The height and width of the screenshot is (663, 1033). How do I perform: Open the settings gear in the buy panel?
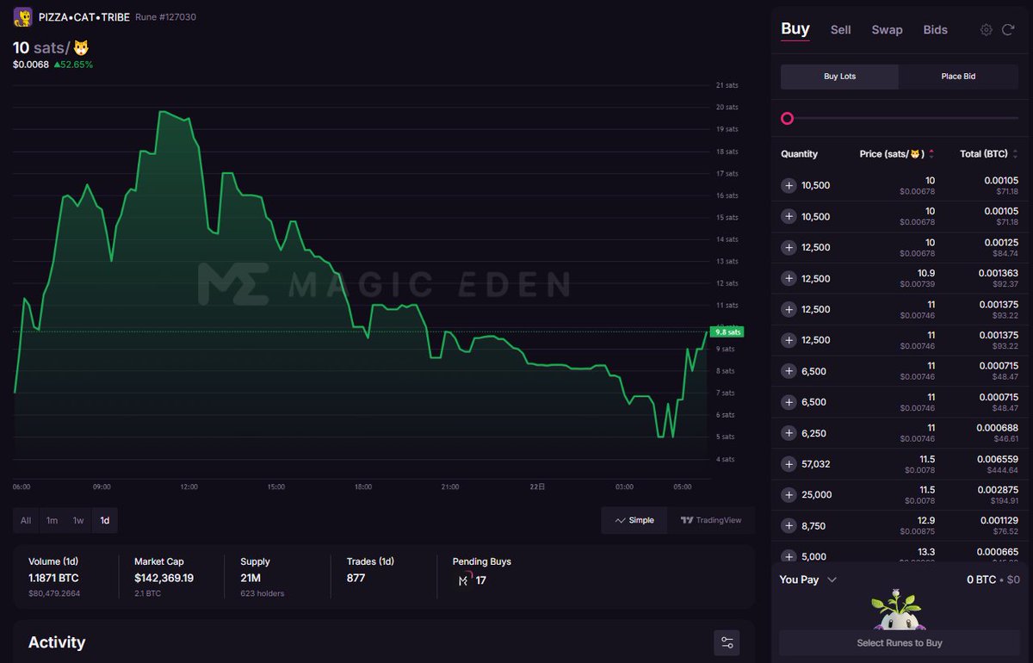[987, 30]
